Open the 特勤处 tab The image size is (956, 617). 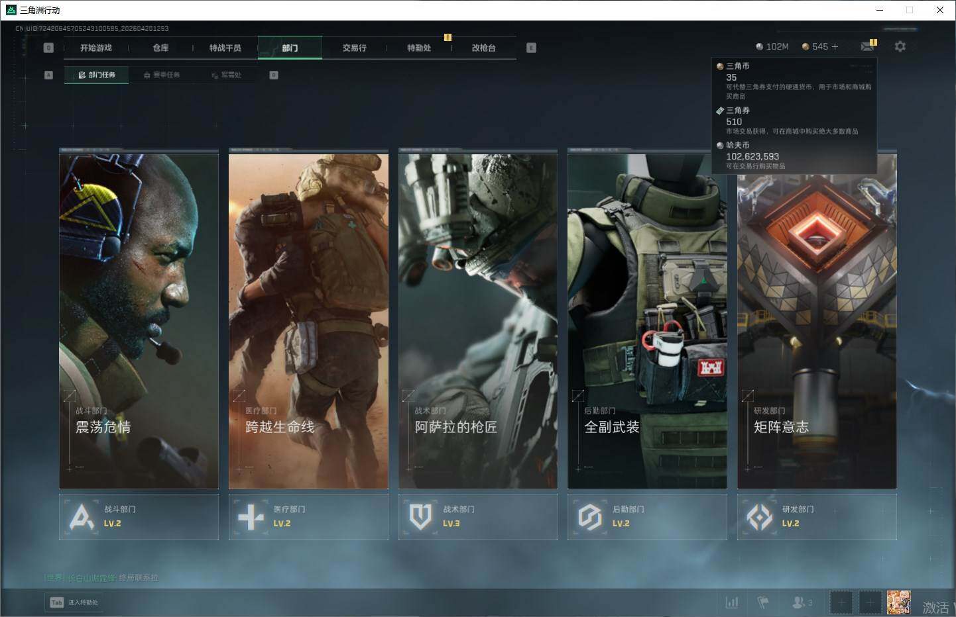419,48
